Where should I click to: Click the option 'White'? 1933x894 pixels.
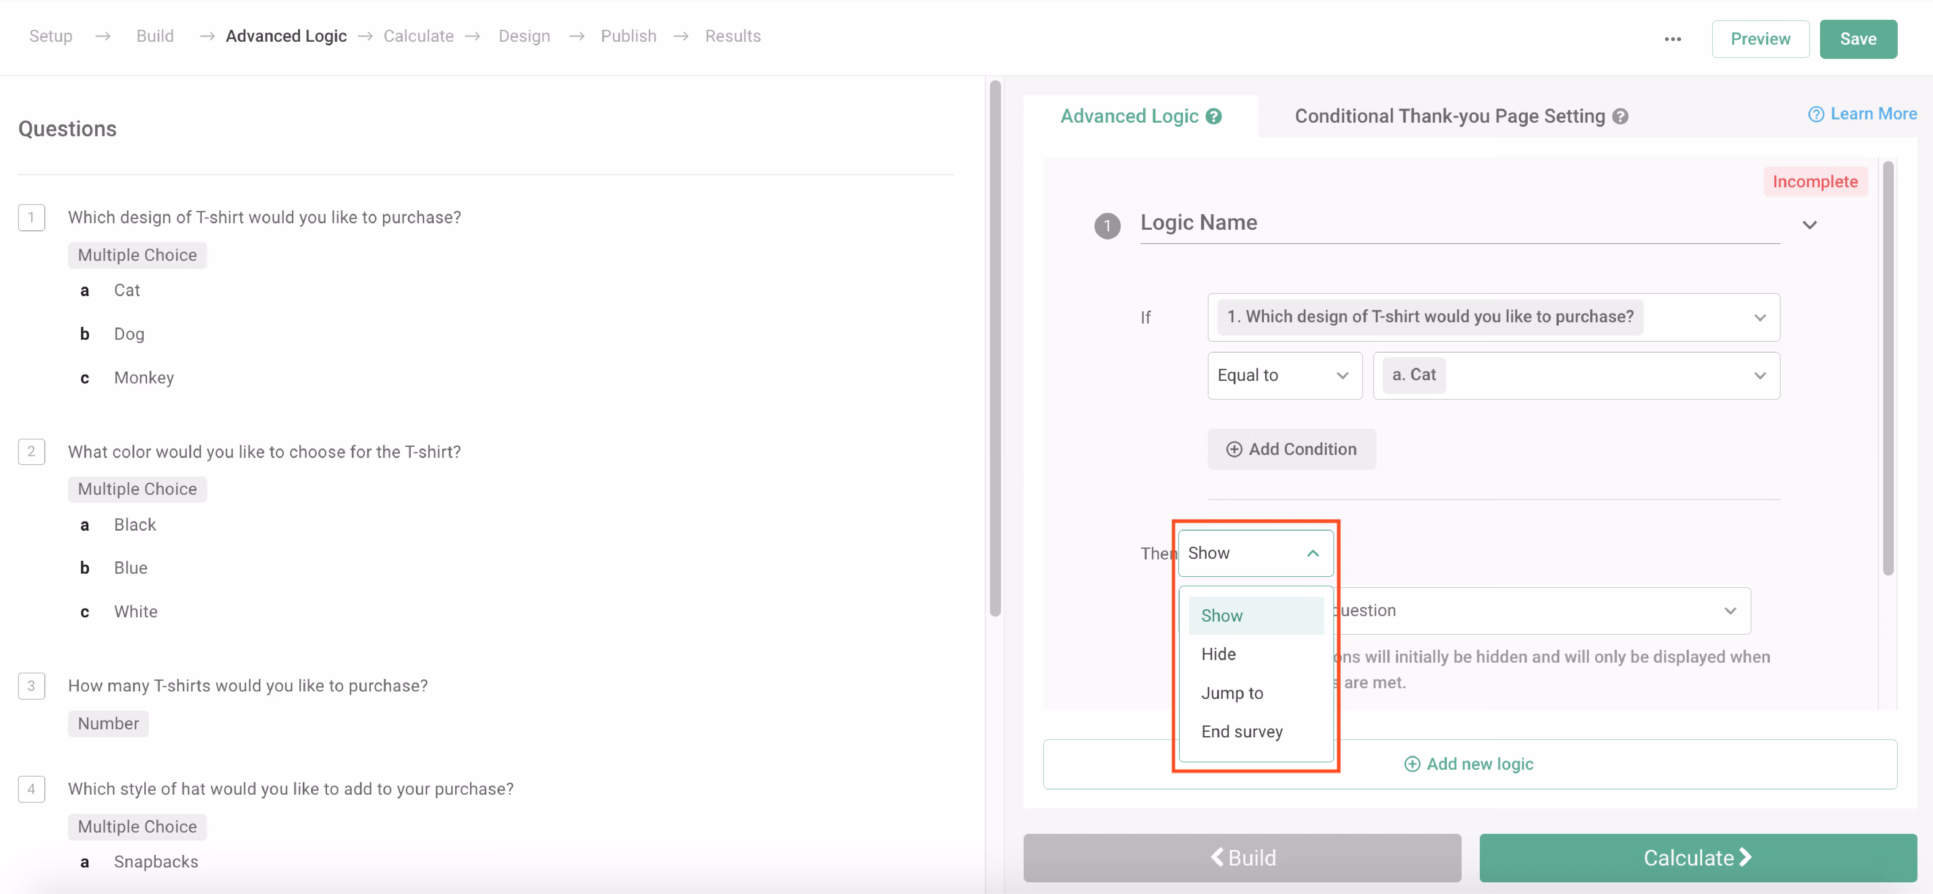coord(136,611)
